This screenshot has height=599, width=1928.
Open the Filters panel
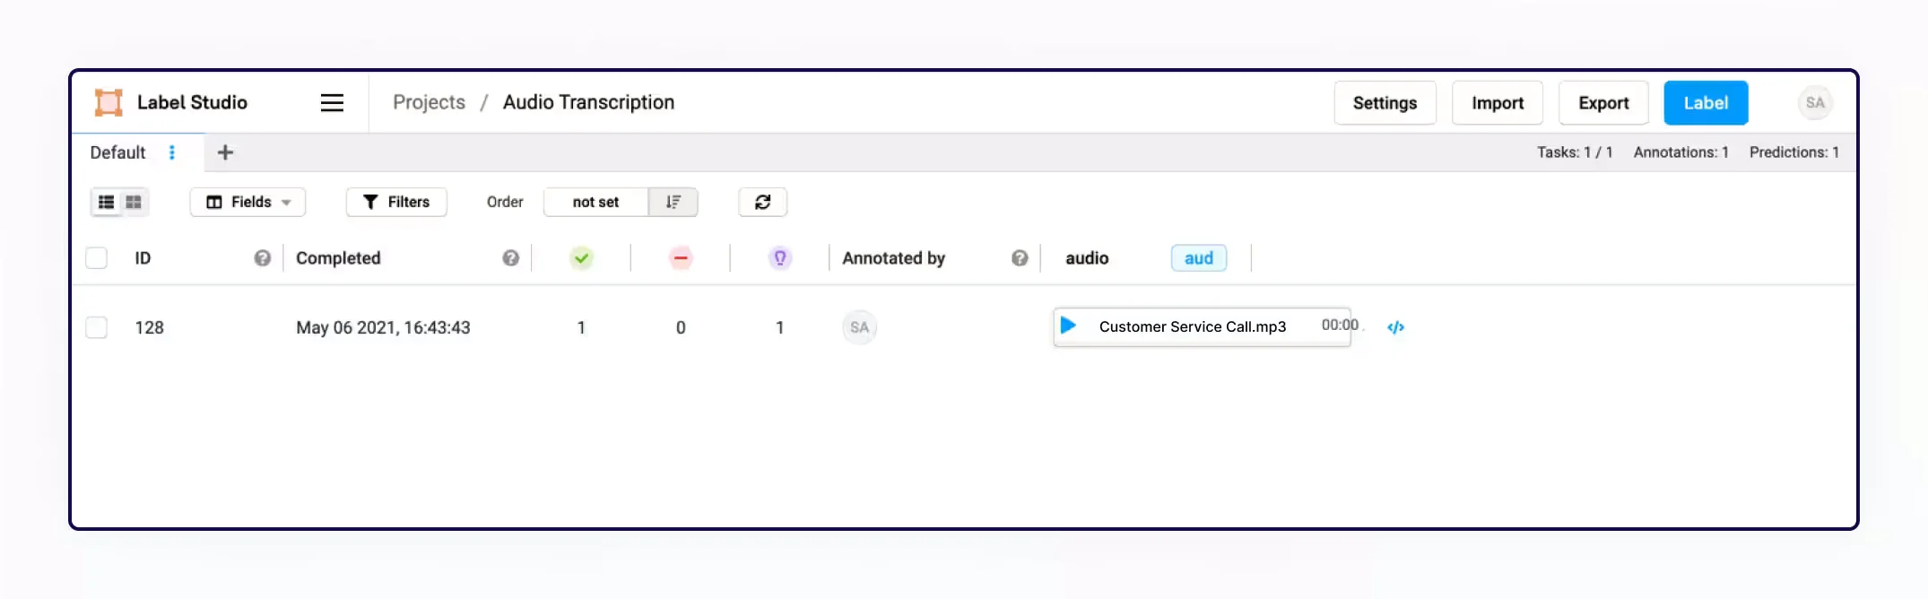pyautogui.click(x=396, y=203)
